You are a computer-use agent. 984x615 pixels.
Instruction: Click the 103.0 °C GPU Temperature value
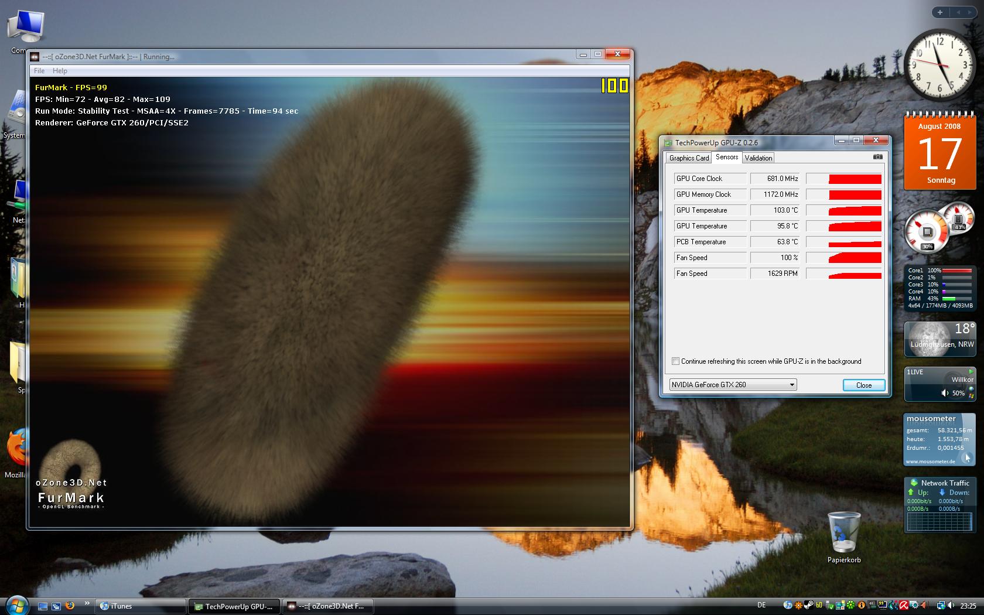tap(775, 210)
